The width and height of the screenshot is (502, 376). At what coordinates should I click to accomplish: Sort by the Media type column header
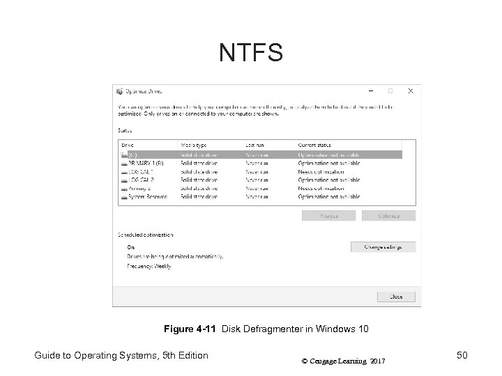pos(209,145)
